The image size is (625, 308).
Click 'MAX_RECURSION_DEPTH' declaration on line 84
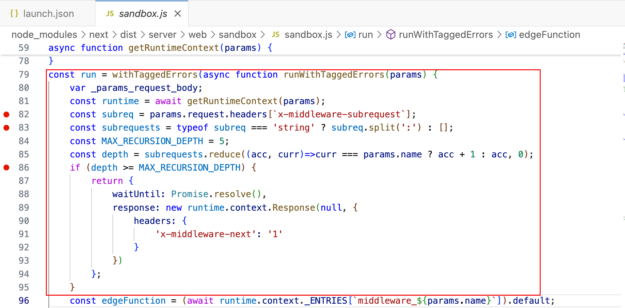tap(152, 141)
